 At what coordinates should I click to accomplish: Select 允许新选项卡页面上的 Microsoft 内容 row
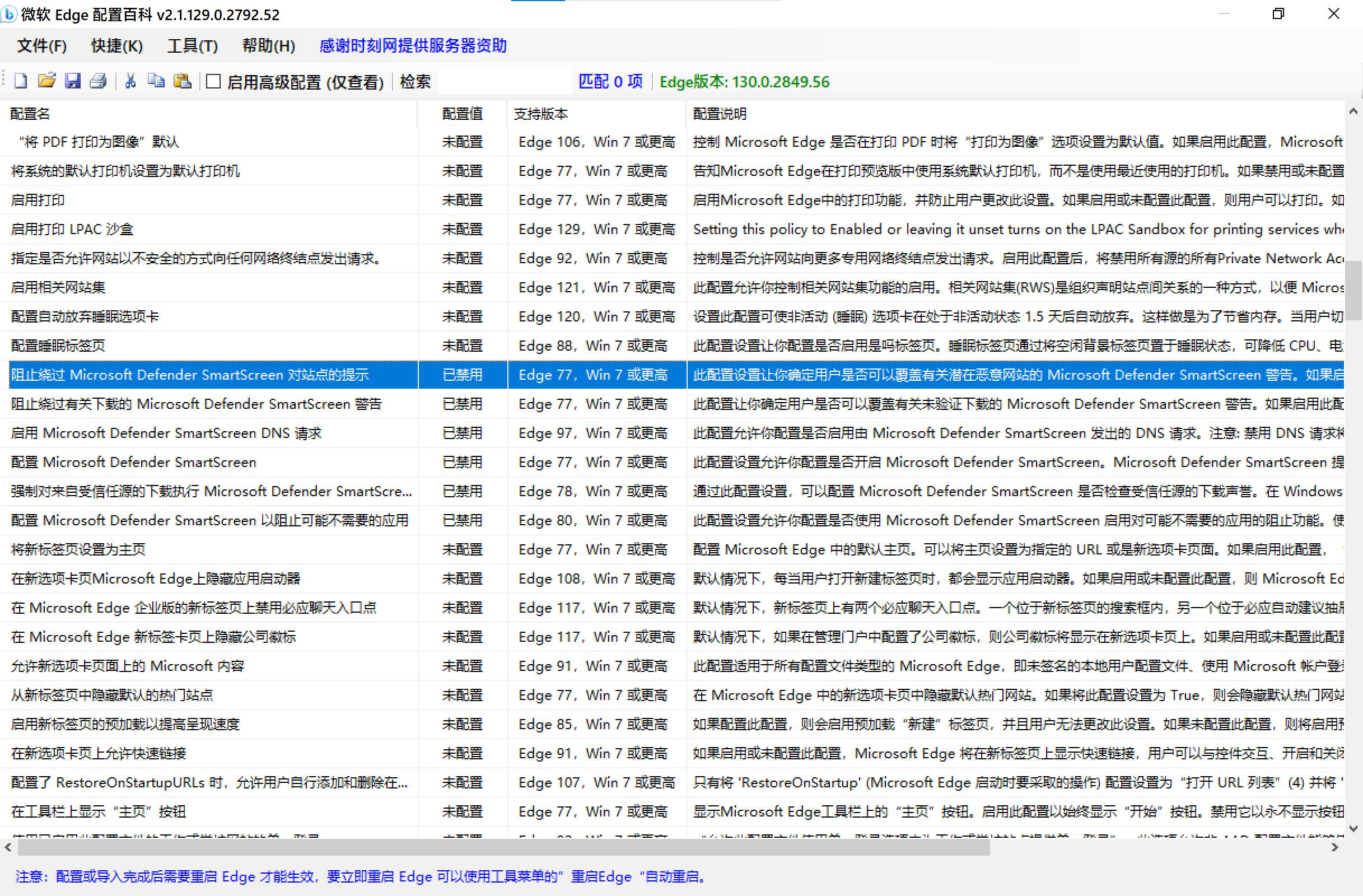pyautogui.click(x=672, y=666)
